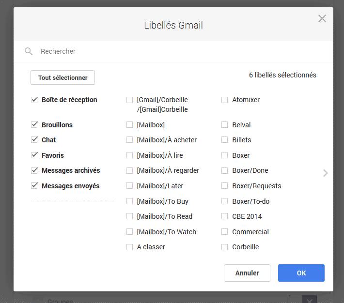Screen dimensions: 344x303
Task: Select the [Mailbox]/À acheter label
Action: point(130,140)
